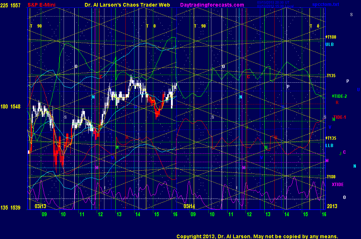This screenshot has width=361, height=239.
Task: Click the copyright notice text at bottom
Action: (257, 236)
